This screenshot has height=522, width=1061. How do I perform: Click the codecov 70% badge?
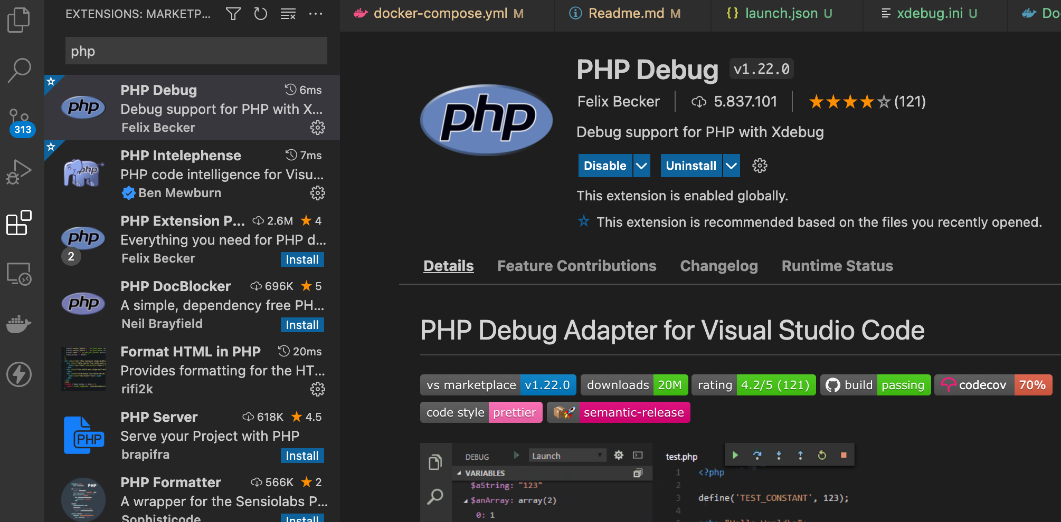tap(993, 385)
